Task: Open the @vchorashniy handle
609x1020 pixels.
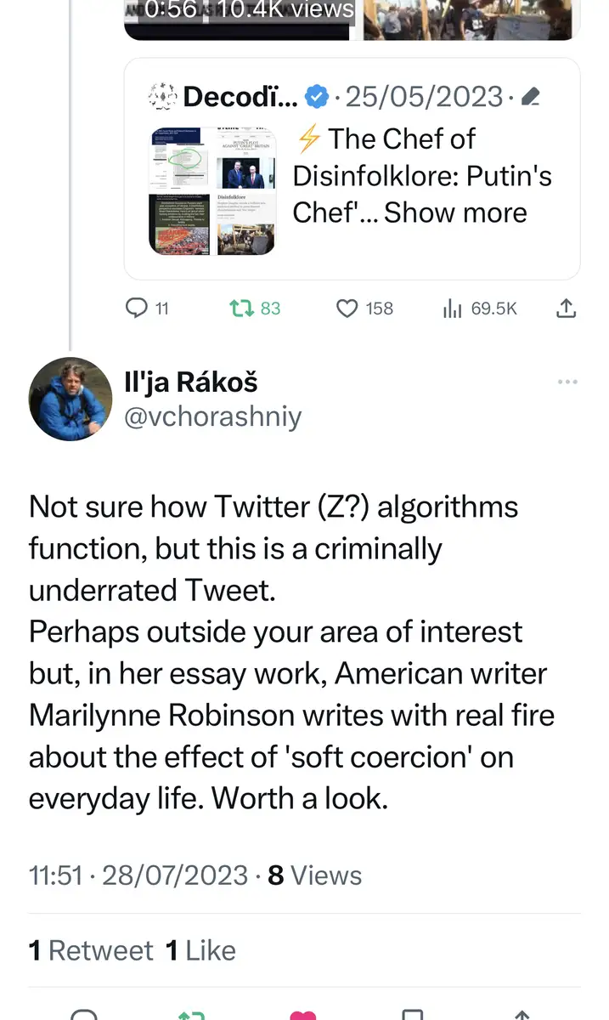Action: [212, 417]
